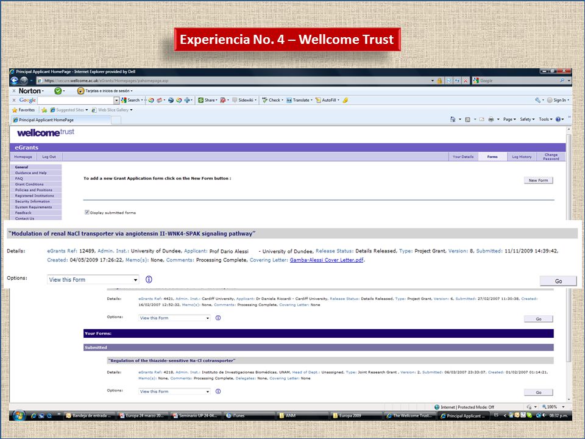Go to the eGrants Homepage tab
585x439 pixels.
23,157
